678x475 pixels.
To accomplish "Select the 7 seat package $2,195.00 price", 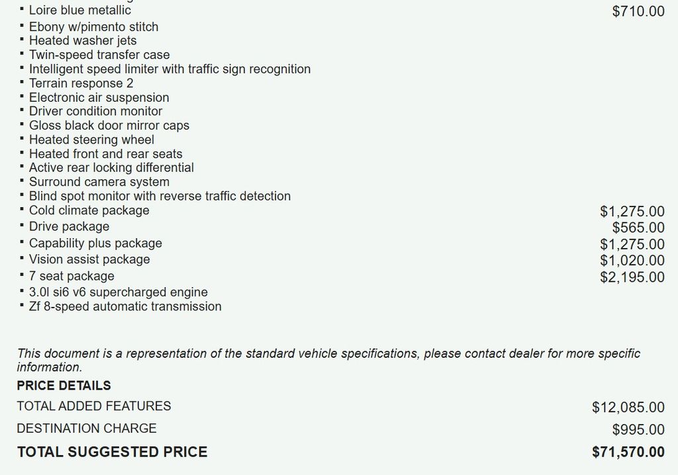I will coord(632,277).
